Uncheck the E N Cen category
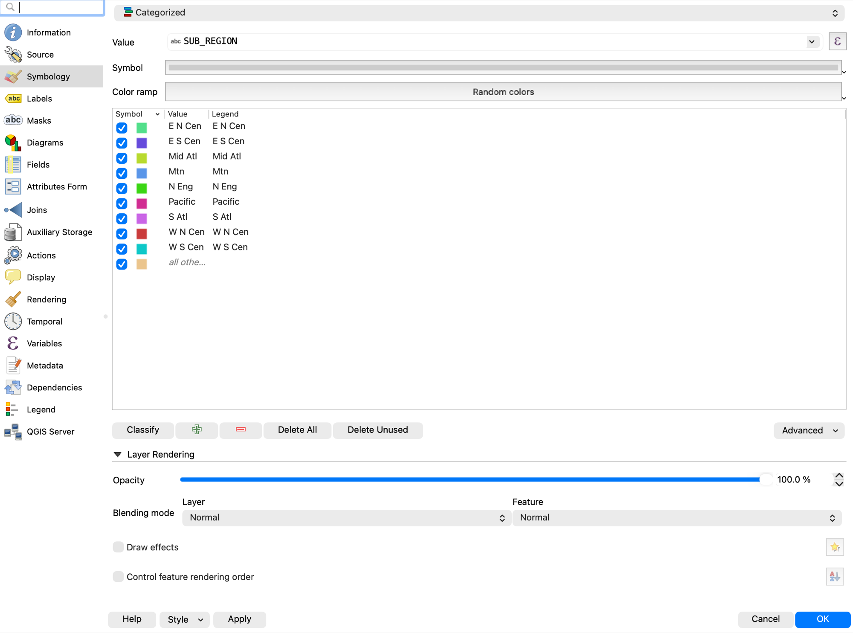 (122, 128)
